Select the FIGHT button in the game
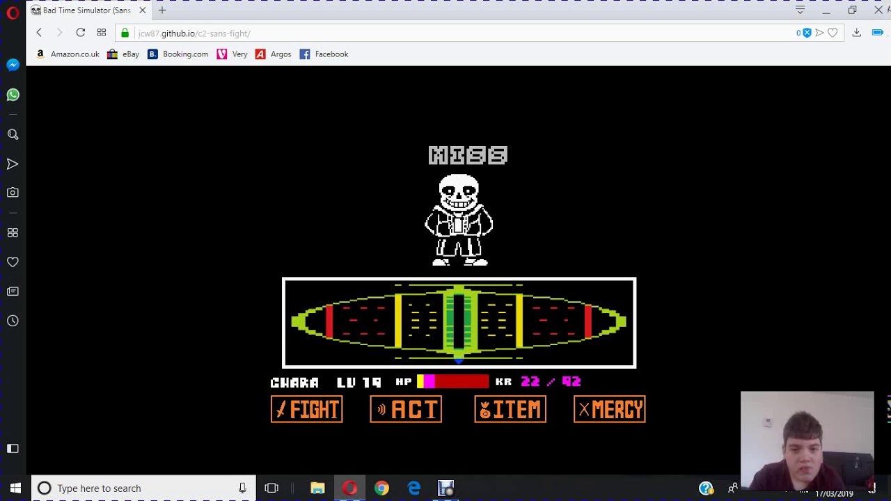891x501 pixels. [x=307, y=409]
